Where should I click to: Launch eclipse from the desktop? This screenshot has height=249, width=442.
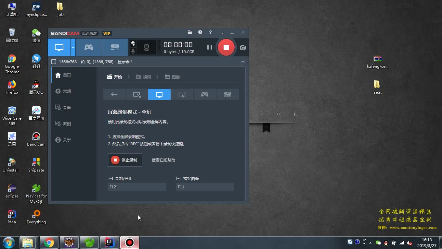tap(12, 191)
